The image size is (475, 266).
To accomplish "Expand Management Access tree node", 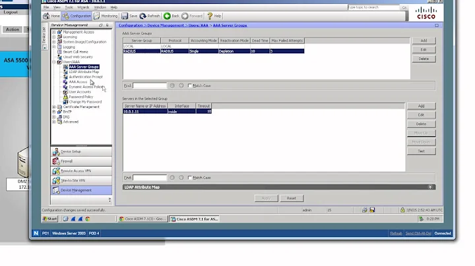I will [x=53, y=32].
